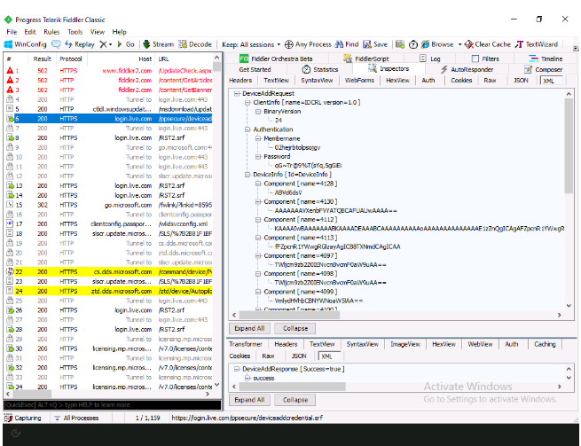Switch to the AutoResponder tab

point(467,69)
